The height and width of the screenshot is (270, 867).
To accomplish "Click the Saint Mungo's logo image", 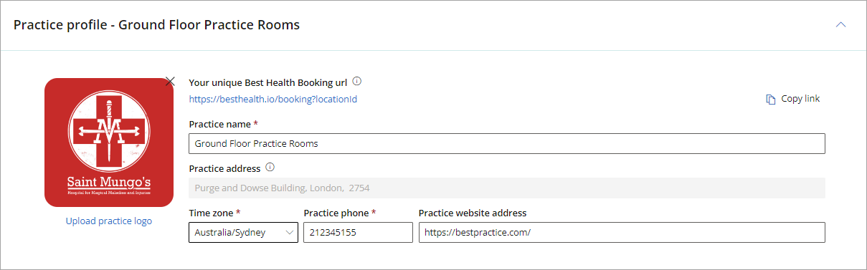I will 109,143.
